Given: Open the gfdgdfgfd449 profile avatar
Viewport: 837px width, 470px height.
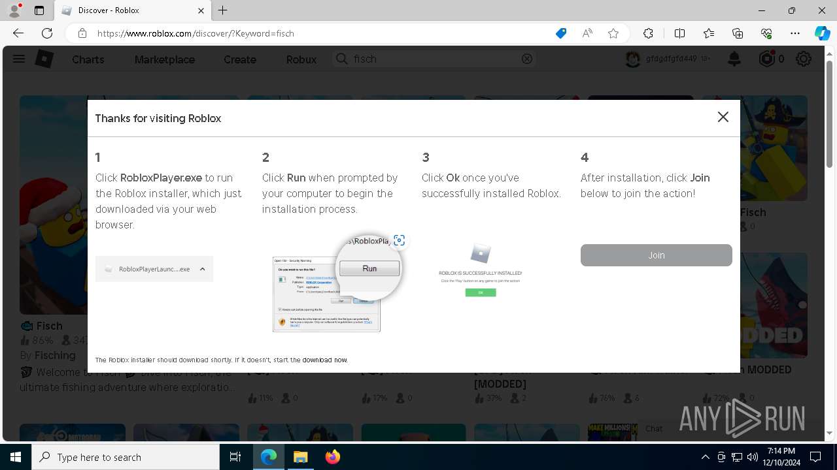Looking at the screenshot, I should [x=632, y=59].
